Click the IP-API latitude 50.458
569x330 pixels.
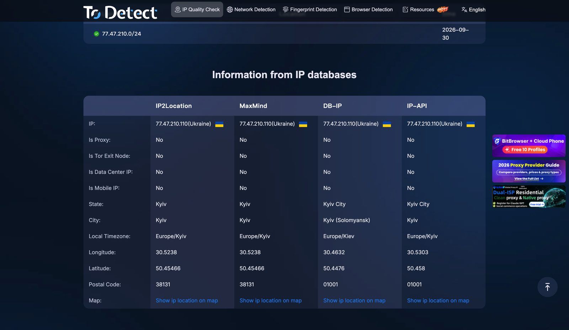click(x=416, y=269)
